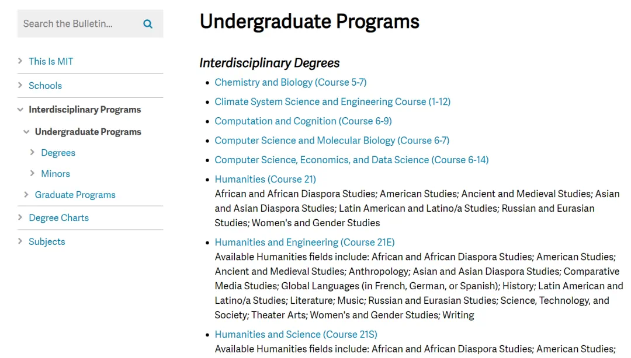Open Humanities (Course 21) link
The width and height of the screenshot is (631, 358).
[265, 179]
